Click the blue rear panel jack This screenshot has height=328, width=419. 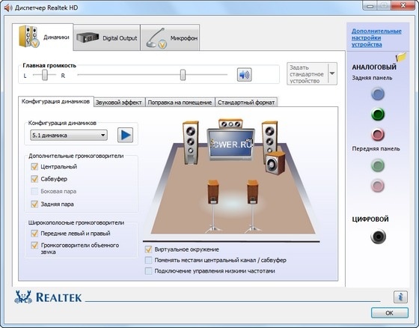click(x=378, y=94)
